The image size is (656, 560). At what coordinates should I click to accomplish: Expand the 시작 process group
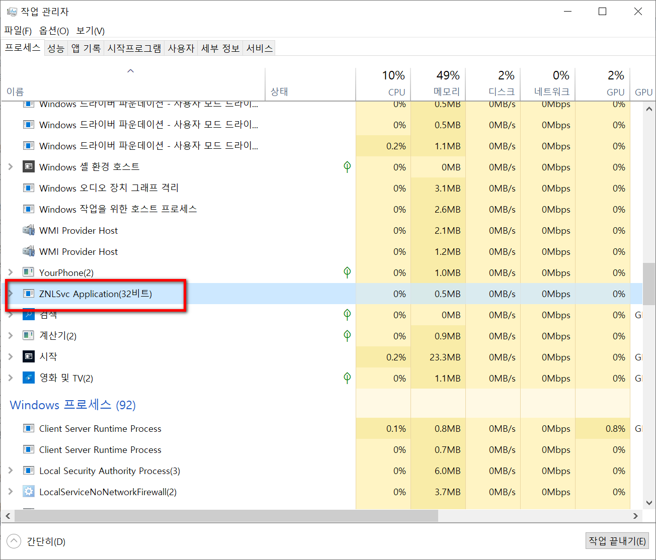(x=11, y=356)
